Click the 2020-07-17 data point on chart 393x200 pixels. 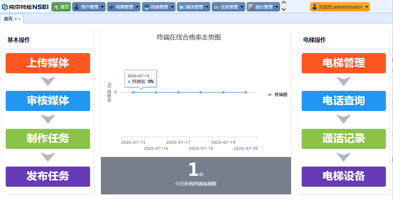[178, 93]
